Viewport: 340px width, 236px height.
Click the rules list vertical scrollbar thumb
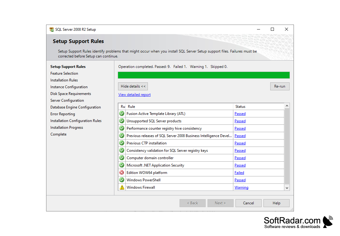pos(287,146)
